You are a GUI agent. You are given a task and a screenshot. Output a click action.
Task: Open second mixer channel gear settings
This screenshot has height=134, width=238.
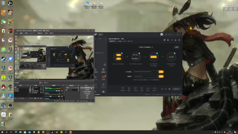pyautogui.click(x=62, y=96)
